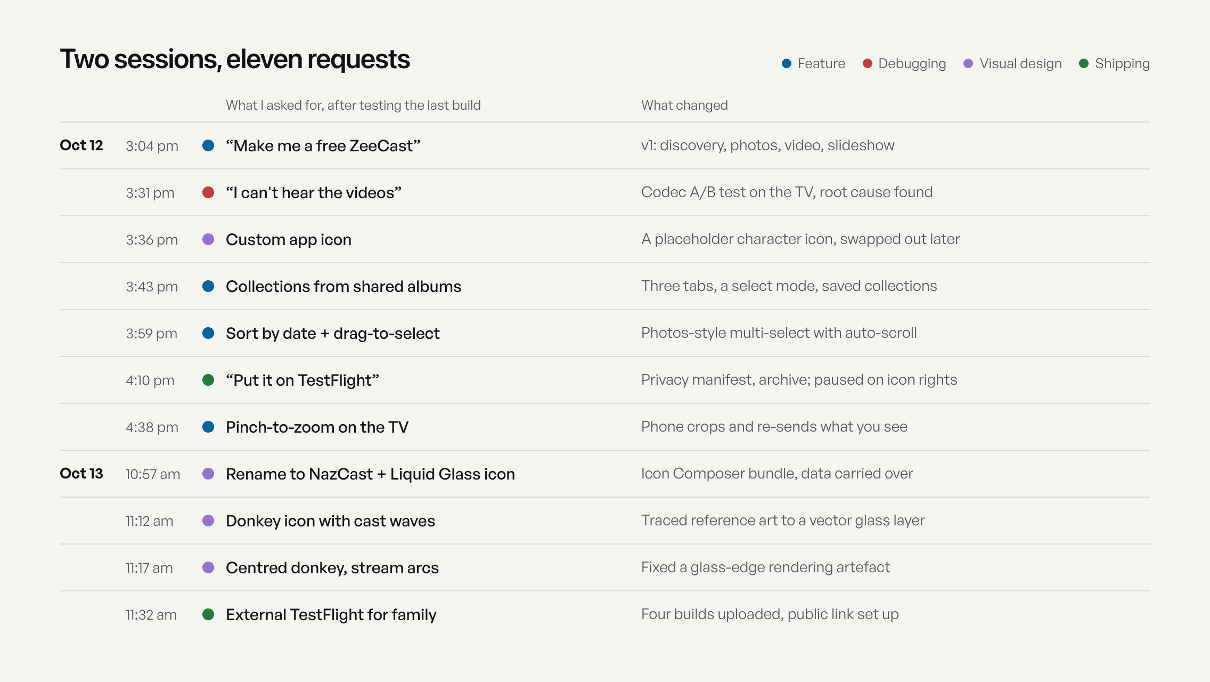Click the Two sessions, eleven requests title
The image size is (1210, 682).
tap(235, 59)
